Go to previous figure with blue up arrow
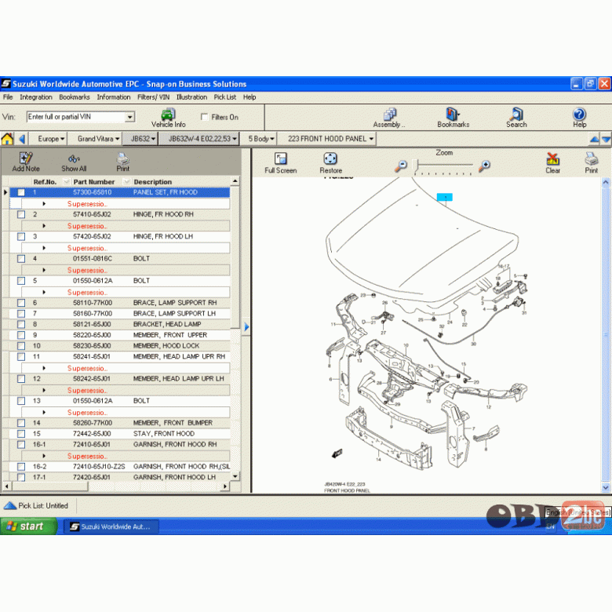This screenshot has width=612, height=612. tap(594, 140)
